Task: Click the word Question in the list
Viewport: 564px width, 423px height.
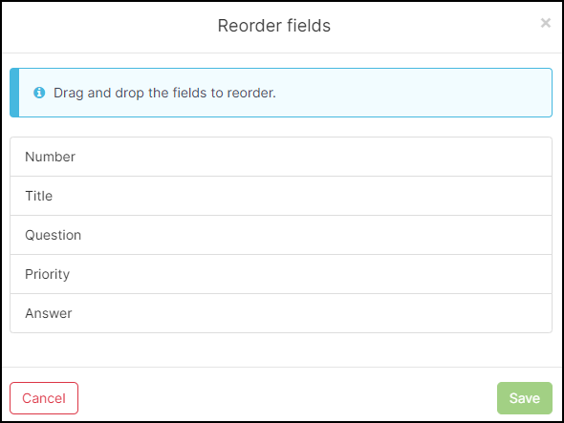Action: coord(54,236)
